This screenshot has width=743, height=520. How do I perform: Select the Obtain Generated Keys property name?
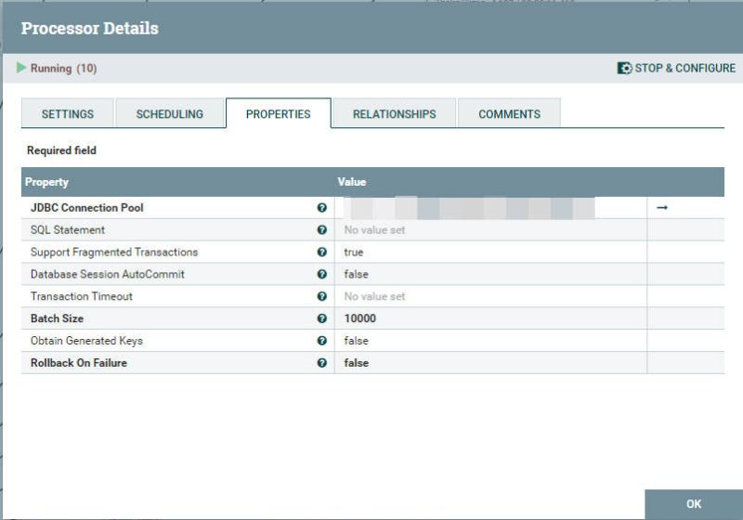86,341
